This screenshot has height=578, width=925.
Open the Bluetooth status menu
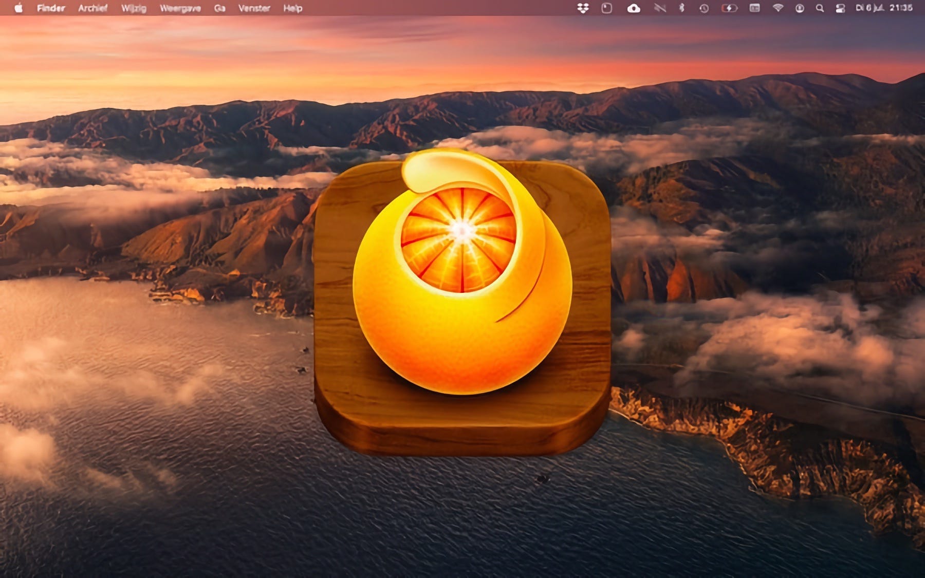point(682,8)
